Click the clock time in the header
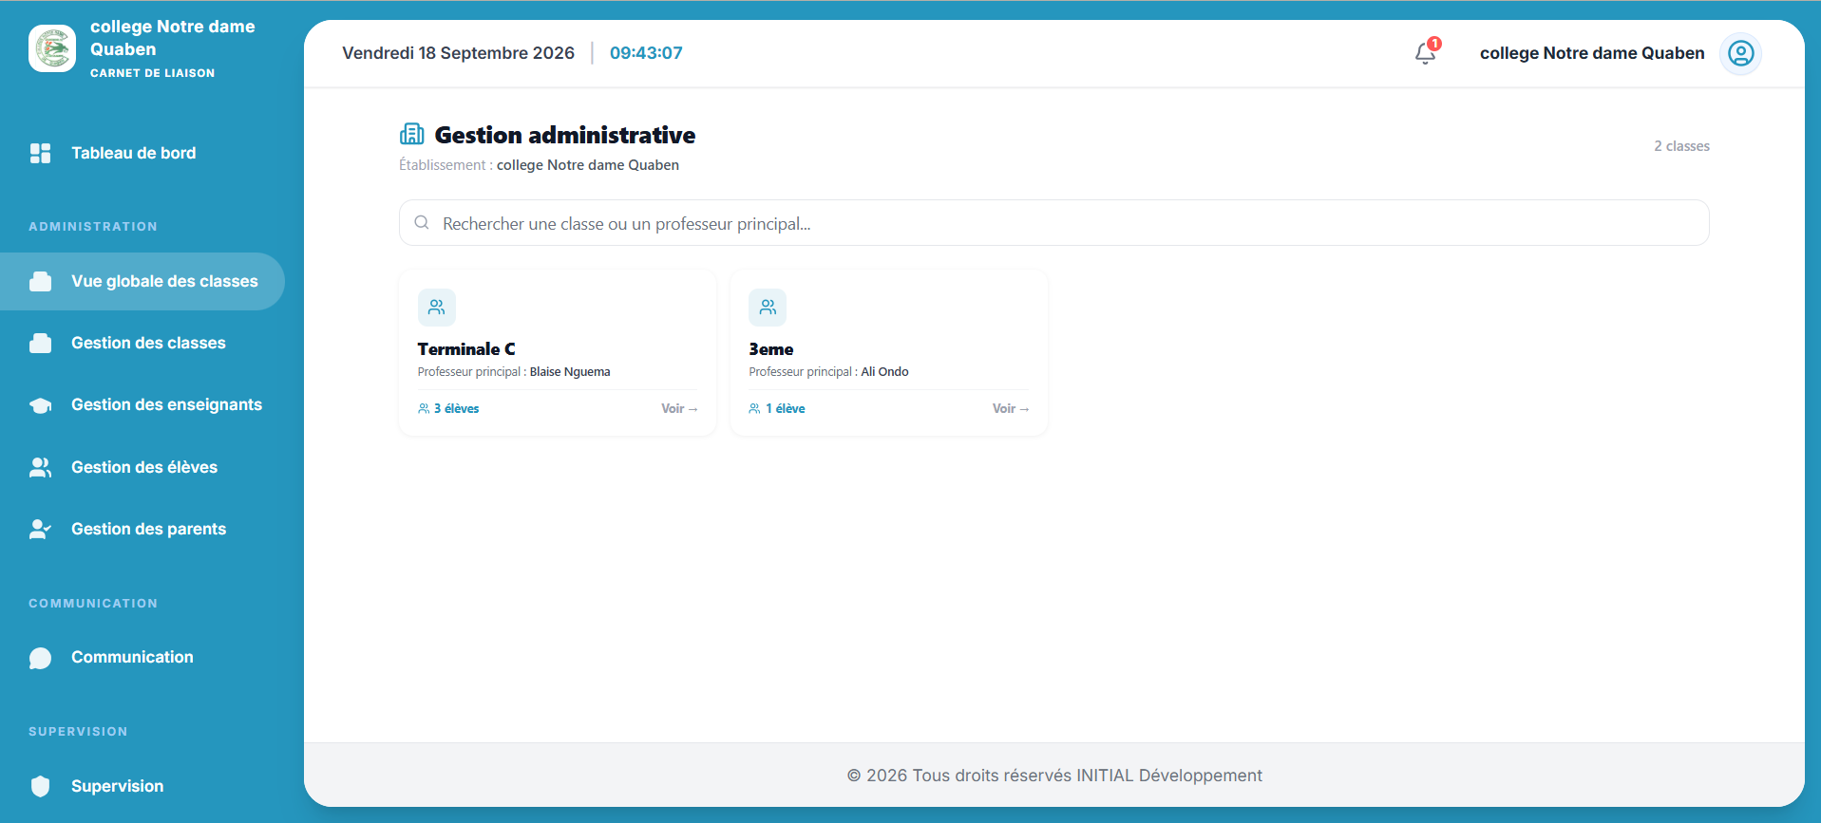 pyautogui.click(x=646, y=53)
